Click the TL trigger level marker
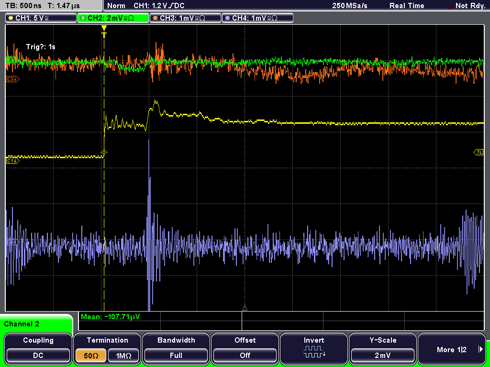The width and height of the screenshot is (490, 367). pos(479,152)
